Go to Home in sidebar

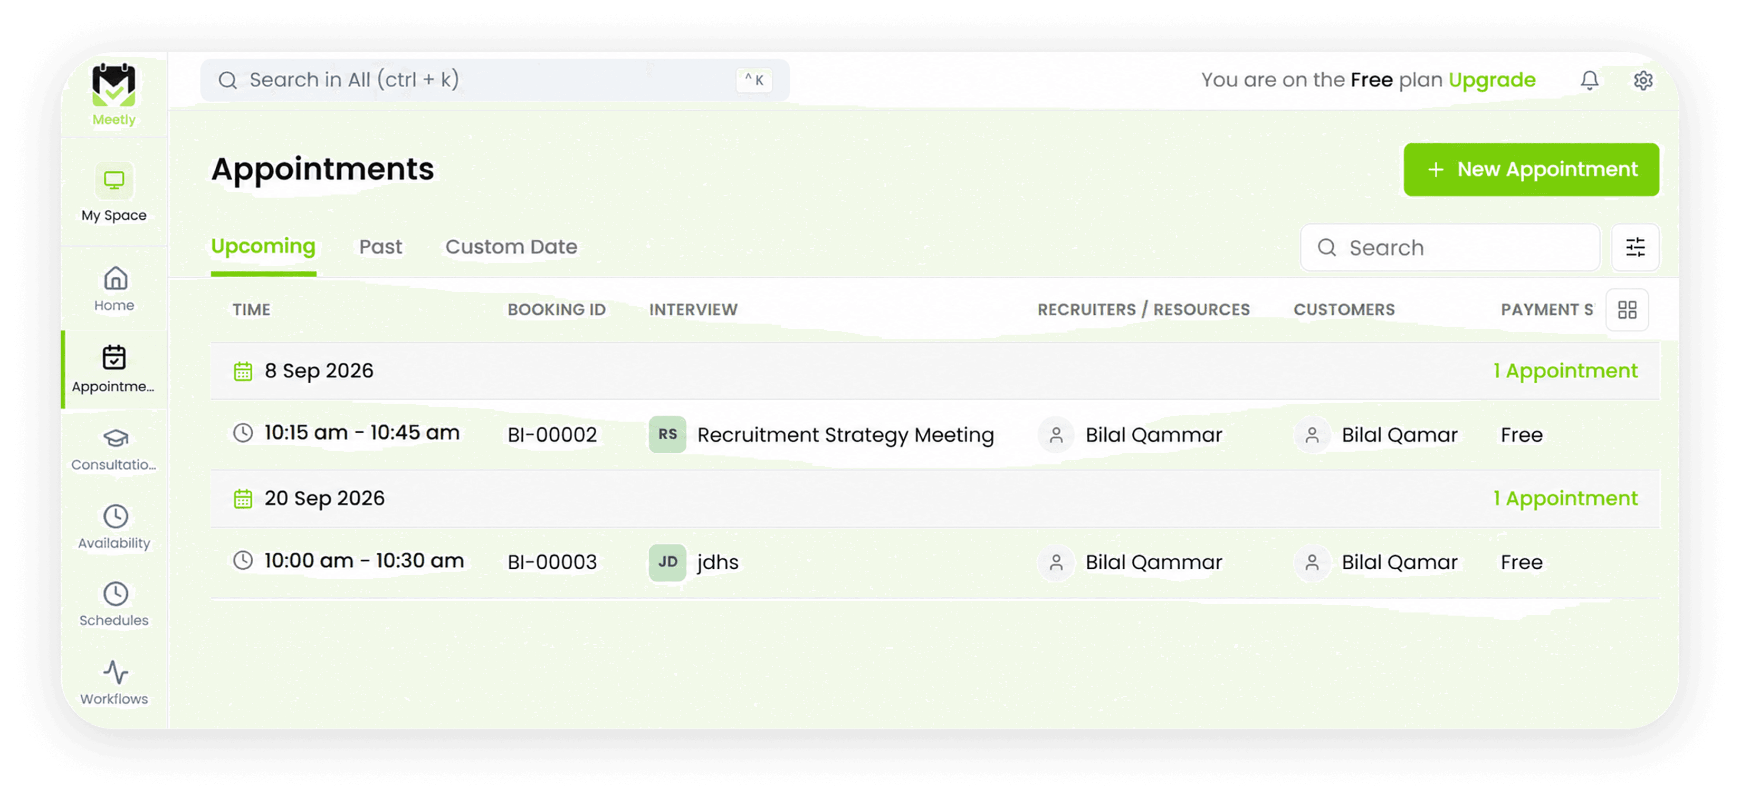point(114,289)
